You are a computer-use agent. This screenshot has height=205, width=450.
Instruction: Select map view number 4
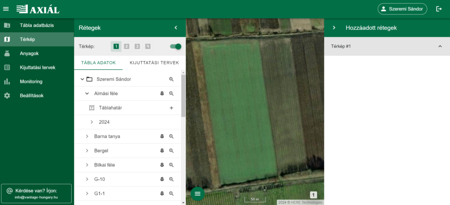pyautogui.click(x=148, y=46)
